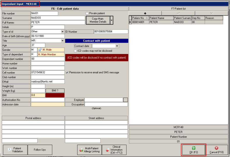
Task: Switch to F7-Patient list header
Action: click(x=178, y=9)
